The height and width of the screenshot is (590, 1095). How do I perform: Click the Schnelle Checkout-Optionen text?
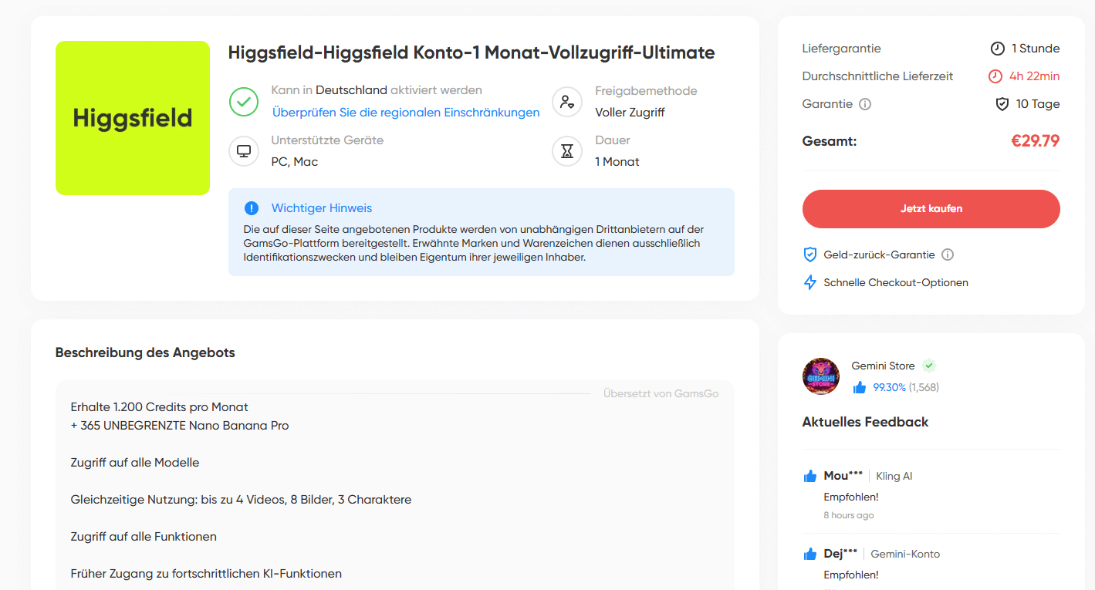click(x=895, y=282)
